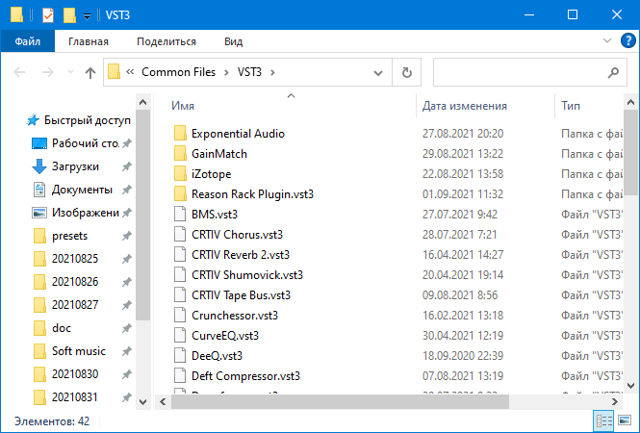This screenshot has width=640, height=433.
Task: Switch to the Поделиться ribbon tab
Action: [x=166, y=41]
